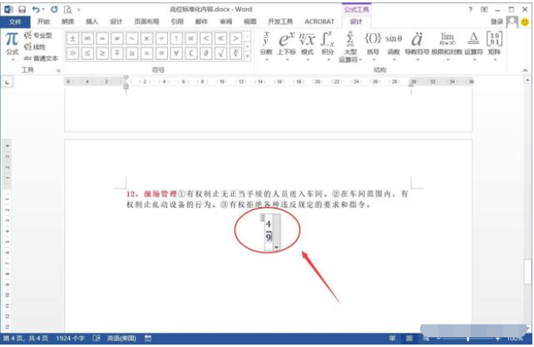The width and height of the screenshot is (534, 347).
Task: Click the Undo arrow icon
Action: [x=37, y=9]
